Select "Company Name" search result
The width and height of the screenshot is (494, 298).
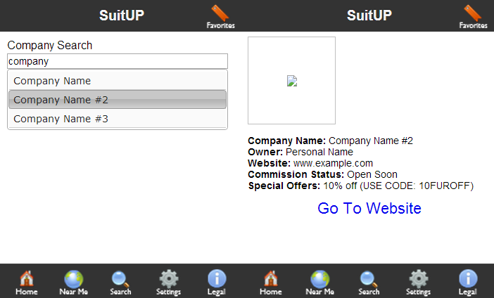tap(118, 81)
